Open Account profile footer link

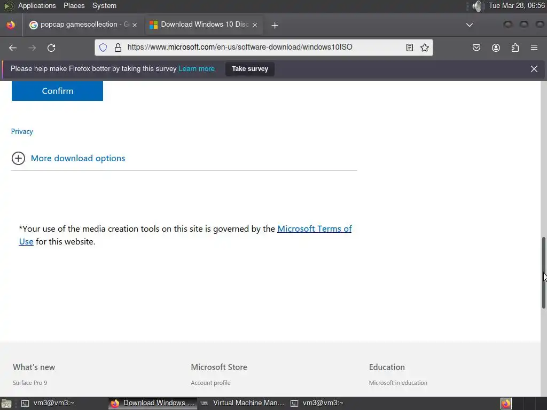point(210,383)
